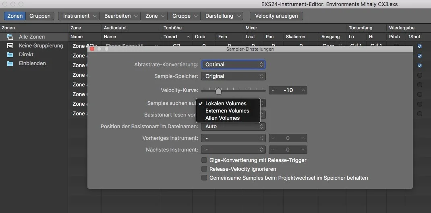431x213 pixels.
Task: Choose Externen Volumes from the popup menu
Action: coord(227,111)
